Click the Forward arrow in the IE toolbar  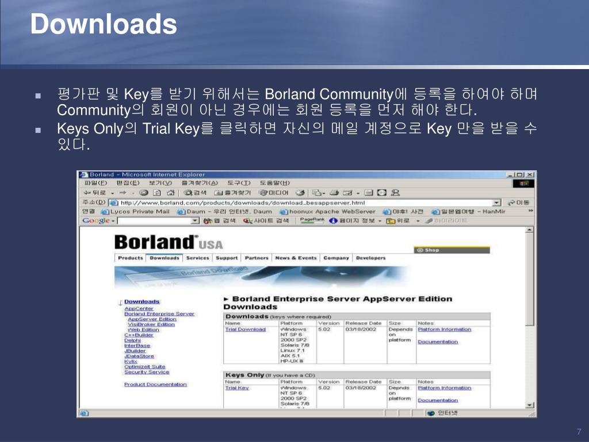(123, 193)
